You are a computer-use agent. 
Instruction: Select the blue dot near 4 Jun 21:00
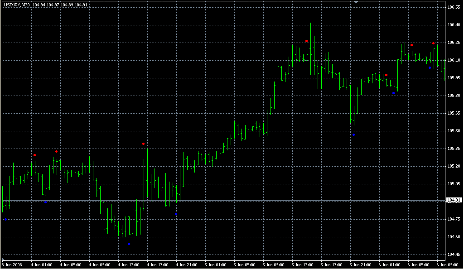[176, 214]
